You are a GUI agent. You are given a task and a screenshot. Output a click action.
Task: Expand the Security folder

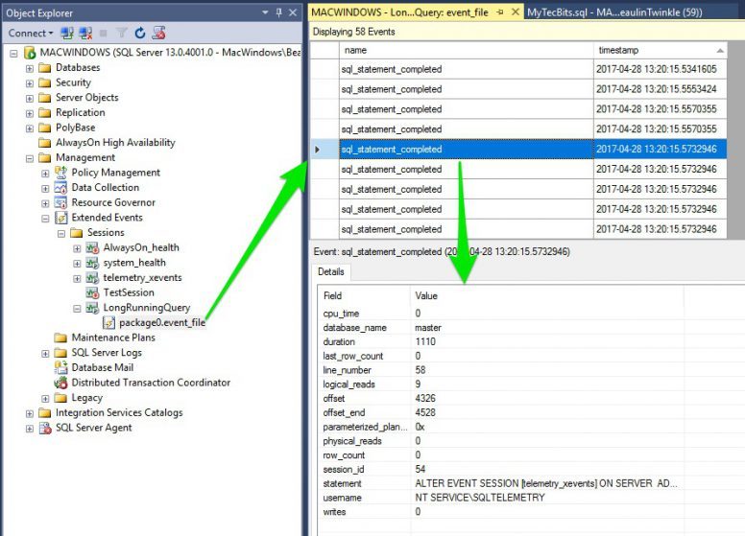coord(30,83)
